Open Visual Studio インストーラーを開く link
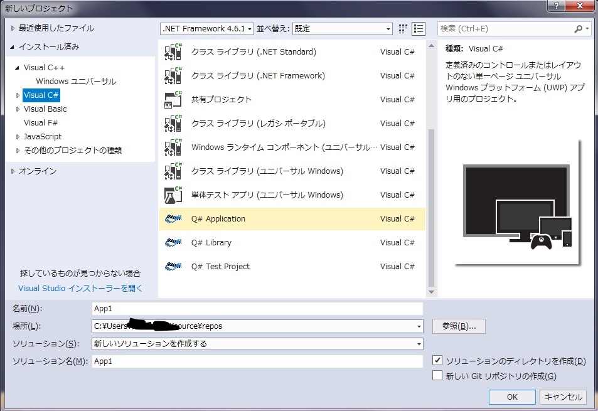The image size is (598, 411). tap(80, 288)
